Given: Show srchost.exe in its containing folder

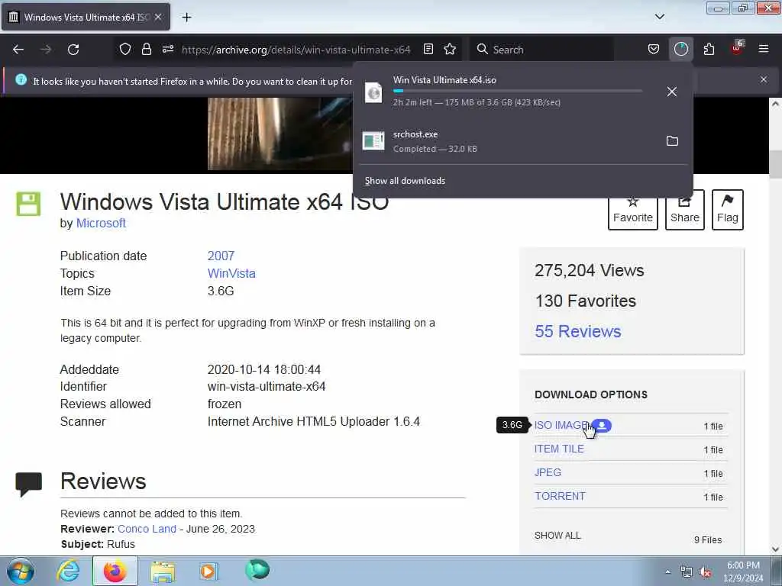Looking at the screenshot, I should 672,141.
